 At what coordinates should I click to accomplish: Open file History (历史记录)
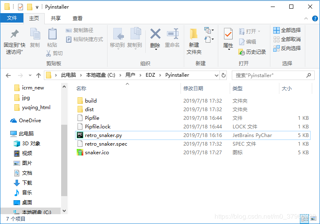click(252, 52)
